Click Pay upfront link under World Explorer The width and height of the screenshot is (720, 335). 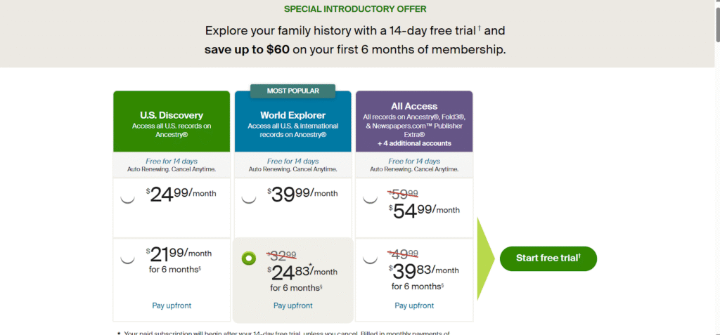292,306
